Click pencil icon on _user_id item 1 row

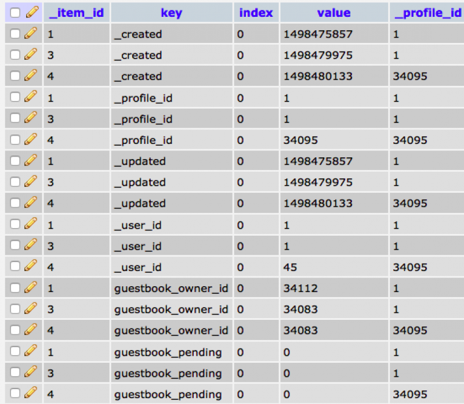pyautogui.click(x=31, y=223)
